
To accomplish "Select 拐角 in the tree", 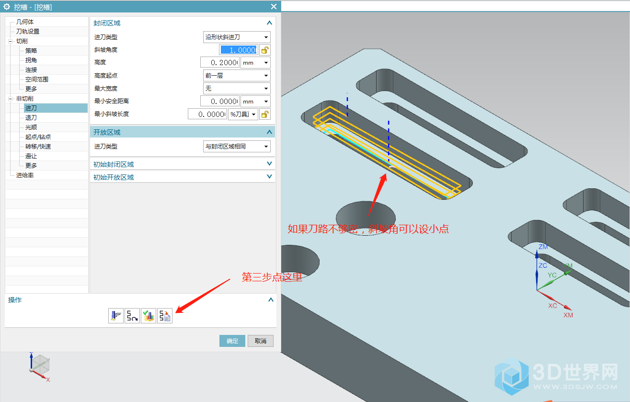I will click(31, 60).
